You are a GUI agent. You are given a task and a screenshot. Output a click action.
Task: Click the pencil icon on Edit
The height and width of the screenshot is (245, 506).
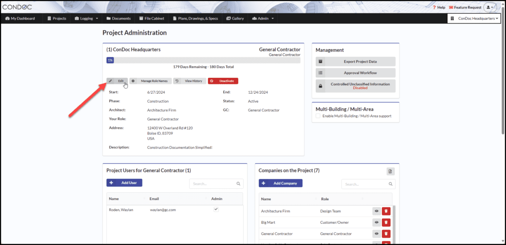(x=110, y=81)
